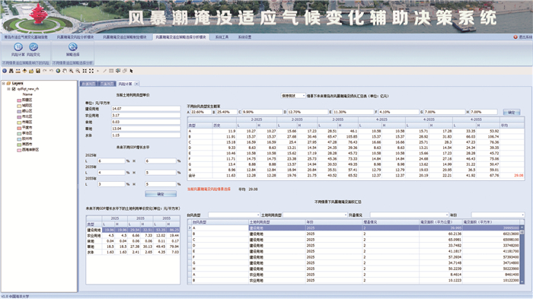Open the 风险变化 risk change tool

click(34, 49)
